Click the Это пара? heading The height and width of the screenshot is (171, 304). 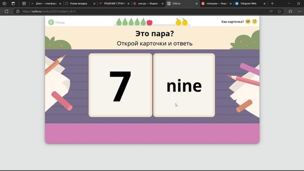pos(154,34)
